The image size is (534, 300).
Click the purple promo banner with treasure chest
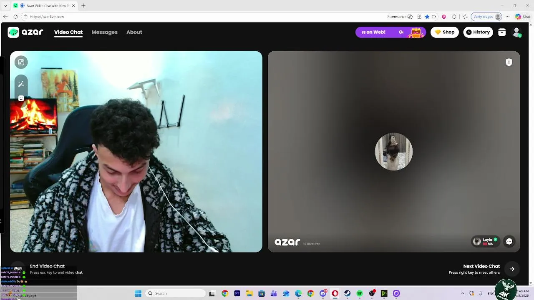[x=390, y=32]
